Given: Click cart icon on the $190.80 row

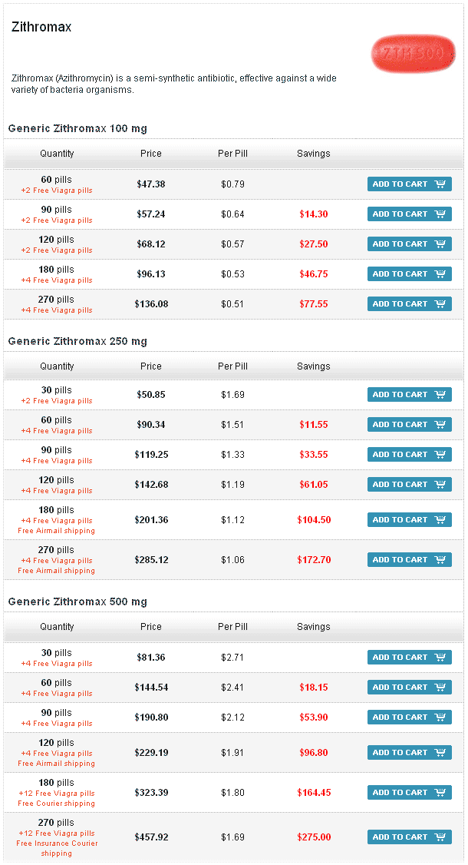Looking at the screenshot, I should pos(440,718).
